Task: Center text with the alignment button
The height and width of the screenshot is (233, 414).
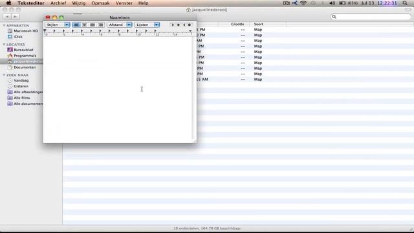Action: tap(84, 25)
